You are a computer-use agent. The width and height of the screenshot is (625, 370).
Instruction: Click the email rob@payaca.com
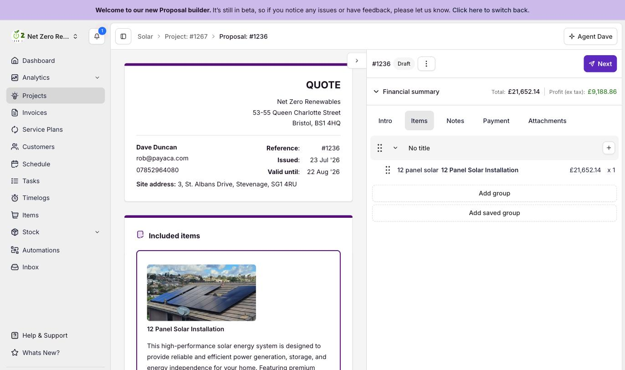pyautogui.click(x=162, y=158)
